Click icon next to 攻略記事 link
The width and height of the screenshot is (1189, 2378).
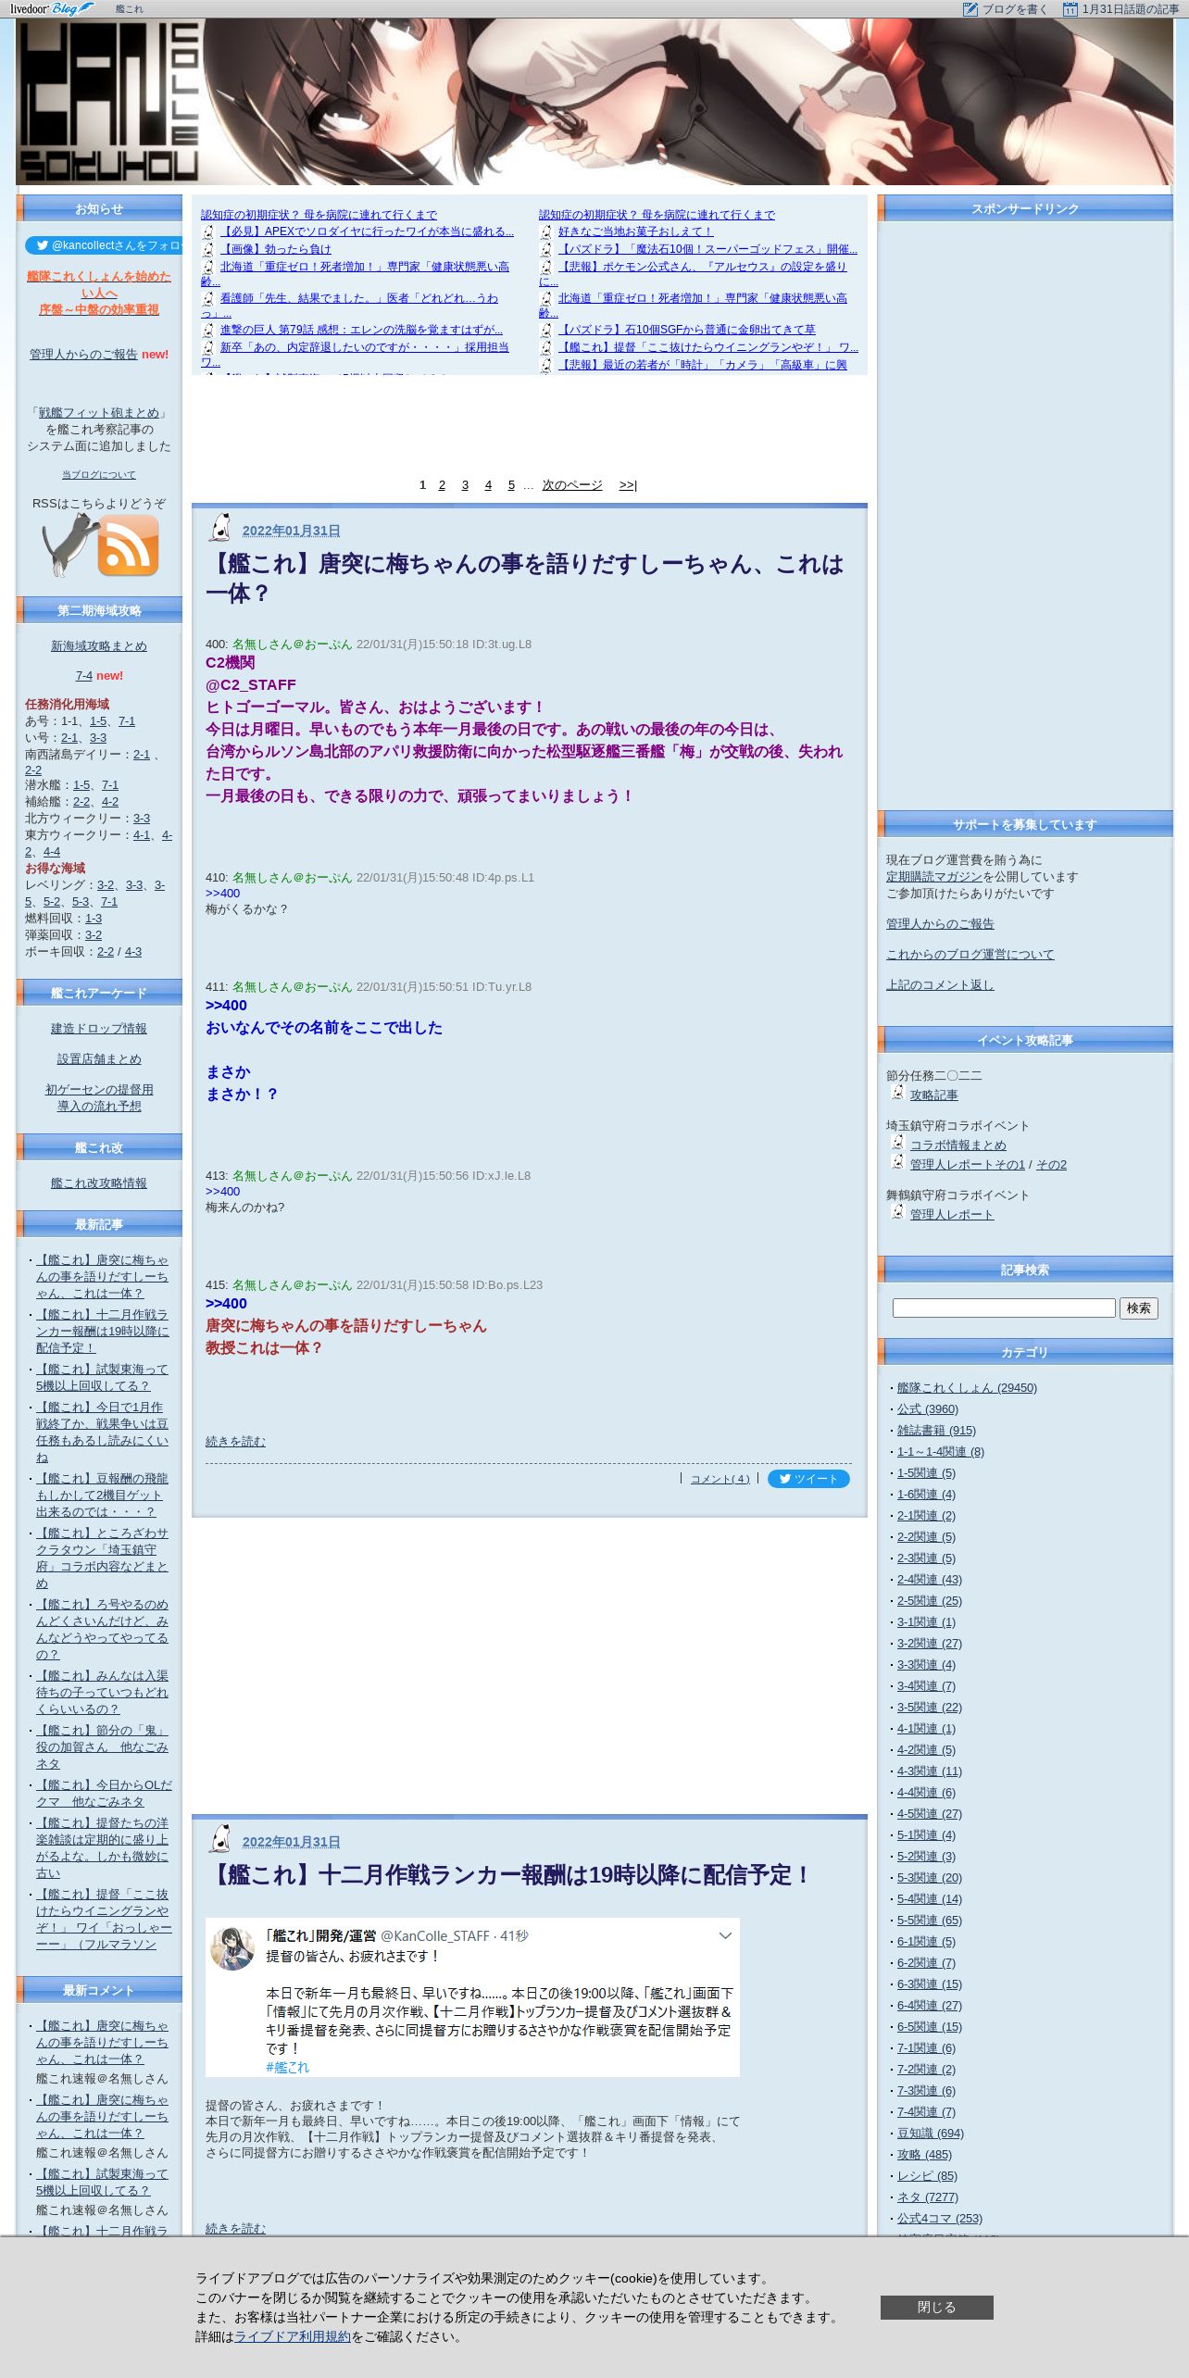tap(896, 1093)
